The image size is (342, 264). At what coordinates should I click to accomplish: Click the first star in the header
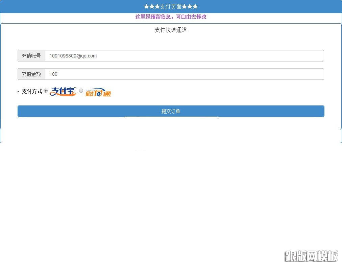[x=146, y=7]
